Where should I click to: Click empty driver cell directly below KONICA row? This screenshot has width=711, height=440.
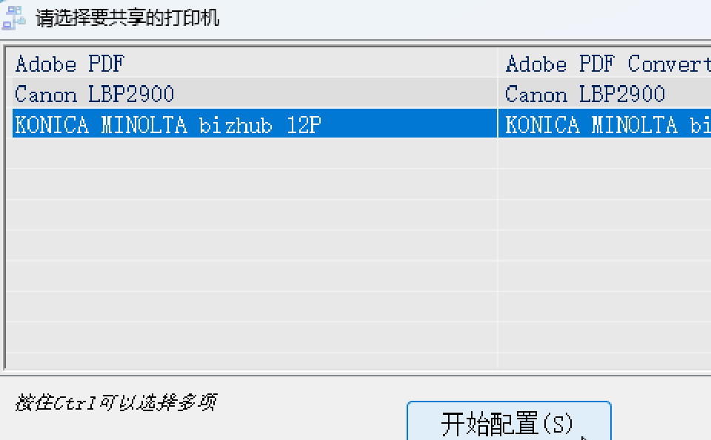604,154
